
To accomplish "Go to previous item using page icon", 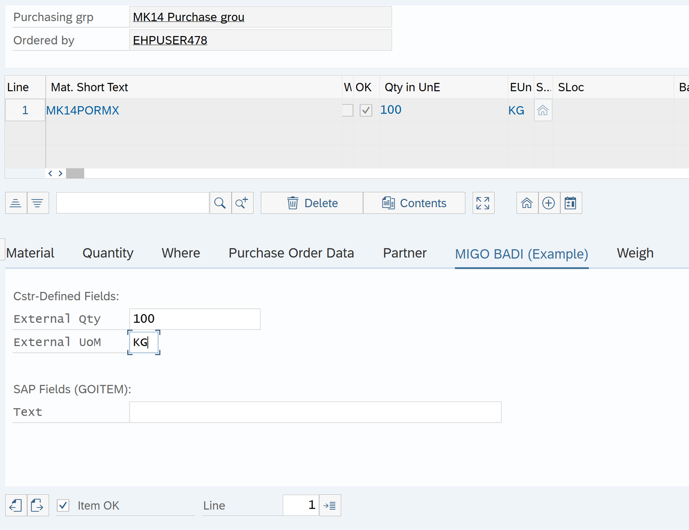I will tap(16, 505).
